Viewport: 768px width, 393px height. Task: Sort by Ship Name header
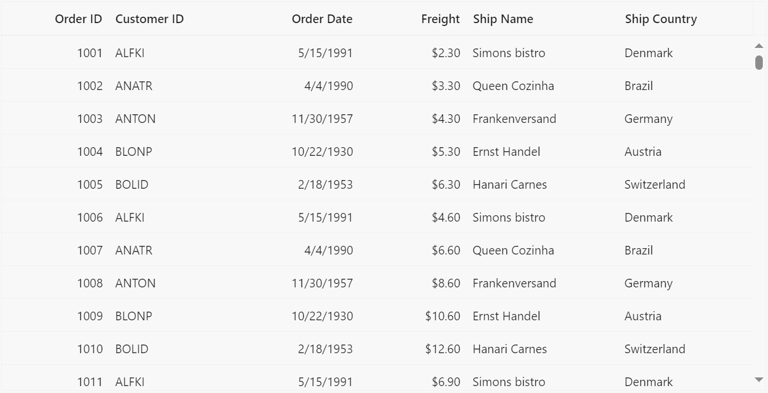click(503, 19)
